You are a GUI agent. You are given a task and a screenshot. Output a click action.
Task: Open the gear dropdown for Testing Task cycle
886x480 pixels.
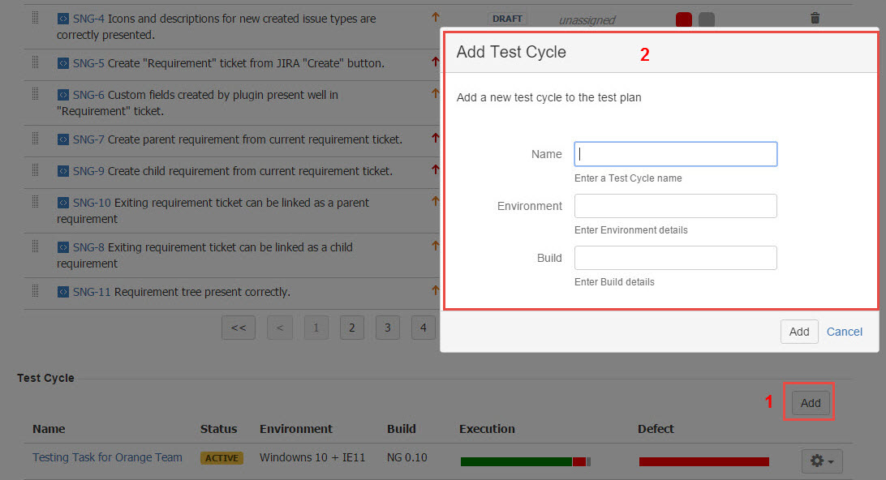point(822,461)
